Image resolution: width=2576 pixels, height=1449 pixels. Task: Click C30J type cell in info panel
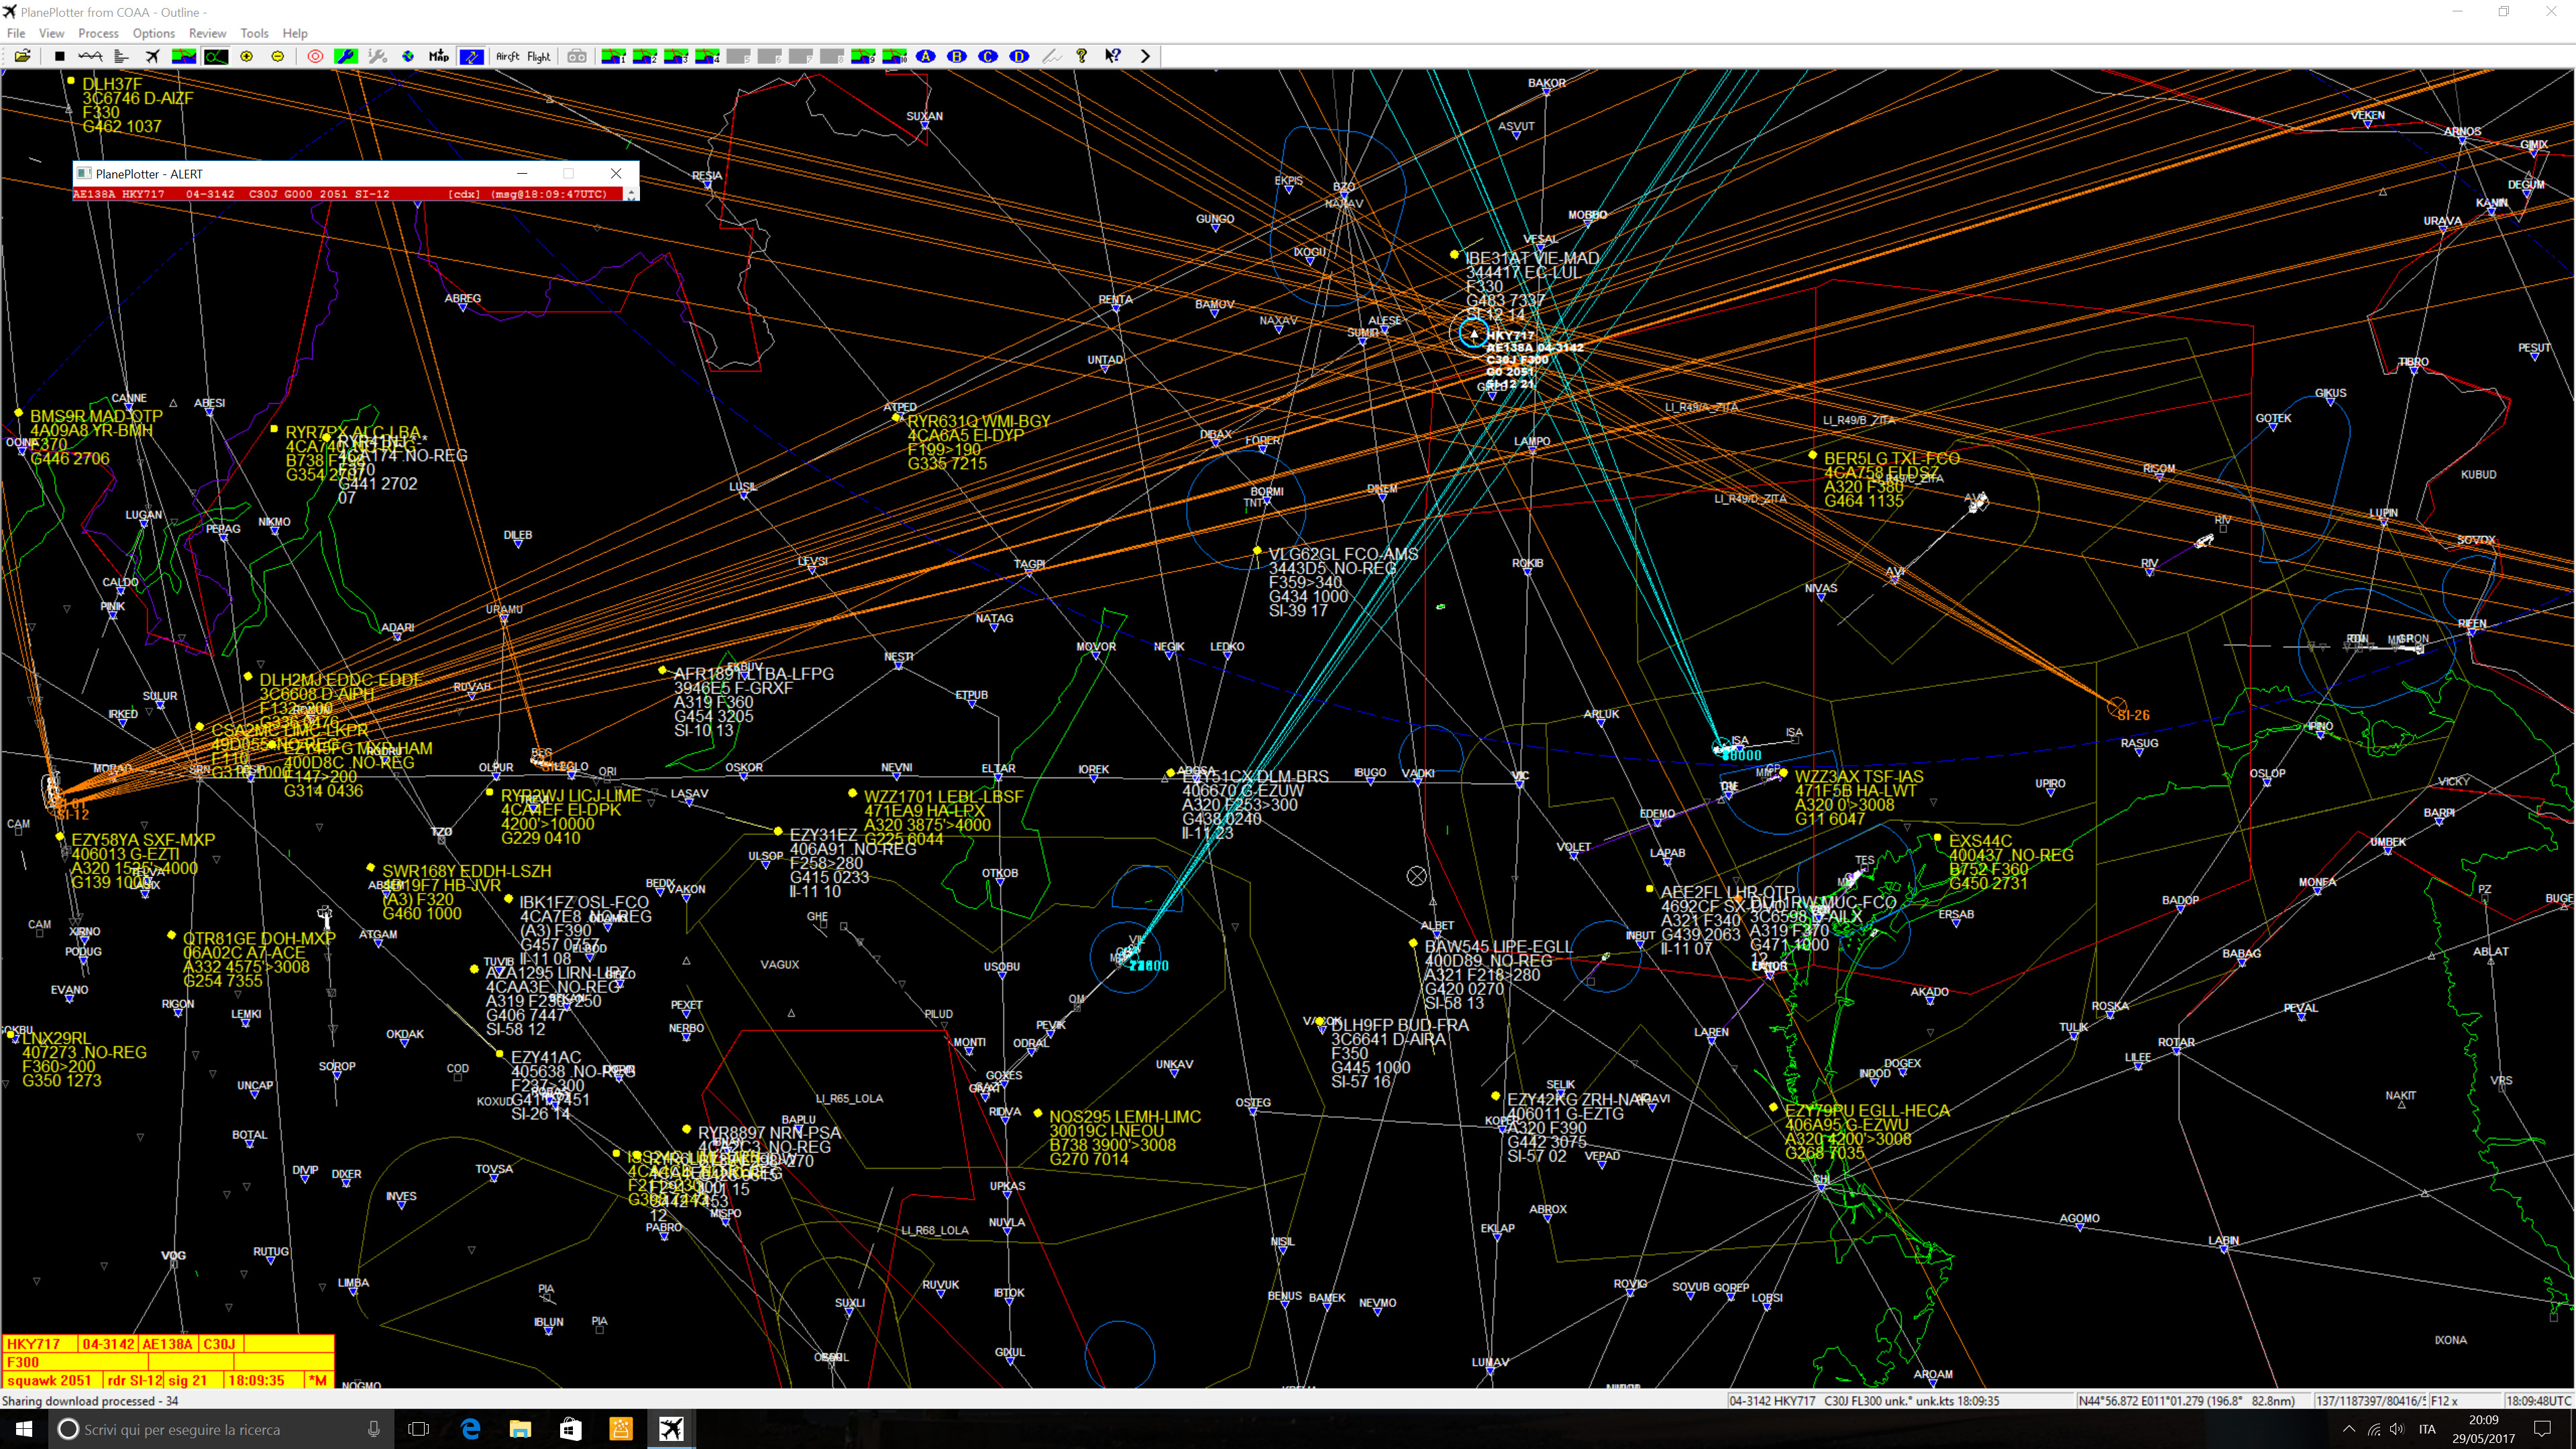click(x=220, y=1344)
